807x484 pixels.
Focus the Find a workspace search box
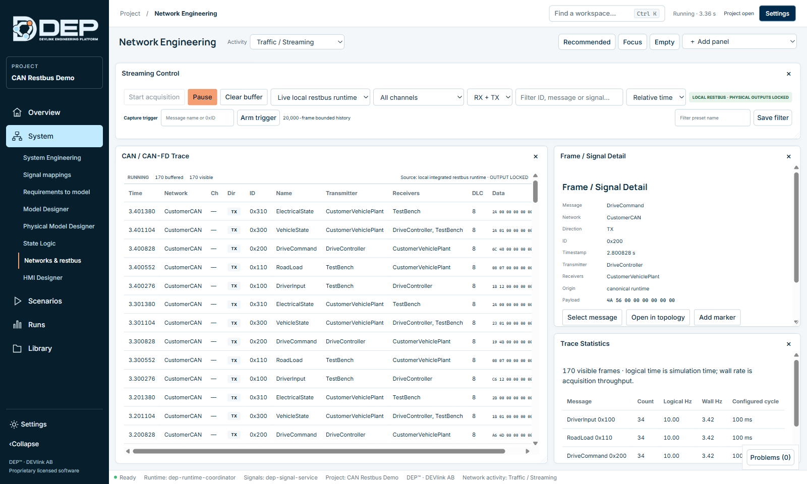607,14
